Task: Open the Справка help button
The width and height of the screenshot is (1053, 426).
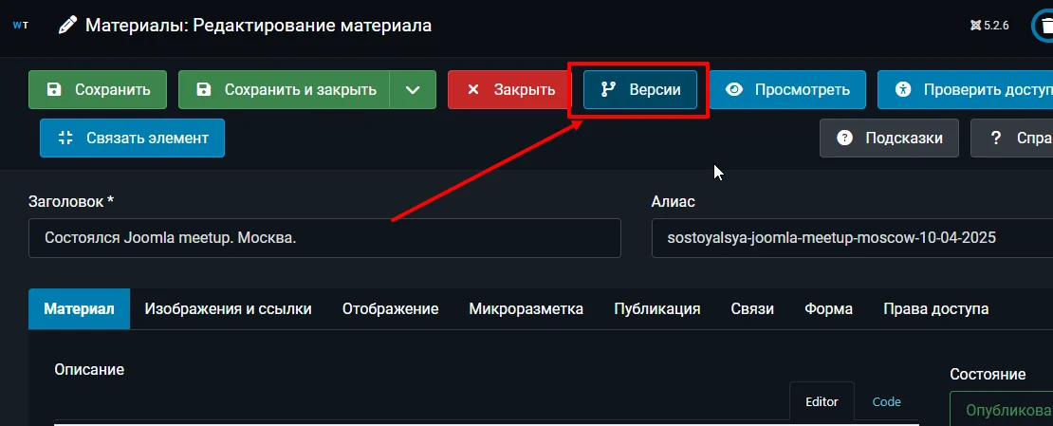Action: click(1011, 138)
